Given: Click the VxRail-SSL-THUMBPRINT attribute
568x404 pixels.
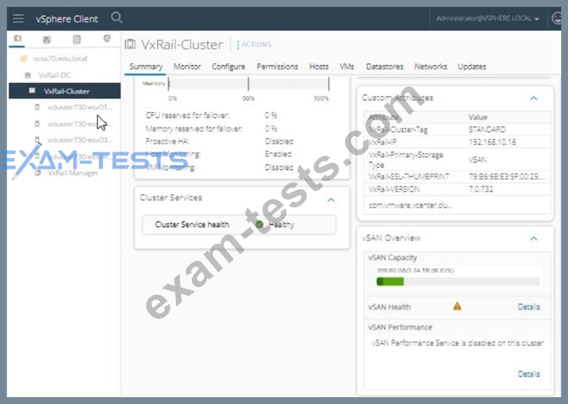Looking at the screenshot, I should (409, 176).
